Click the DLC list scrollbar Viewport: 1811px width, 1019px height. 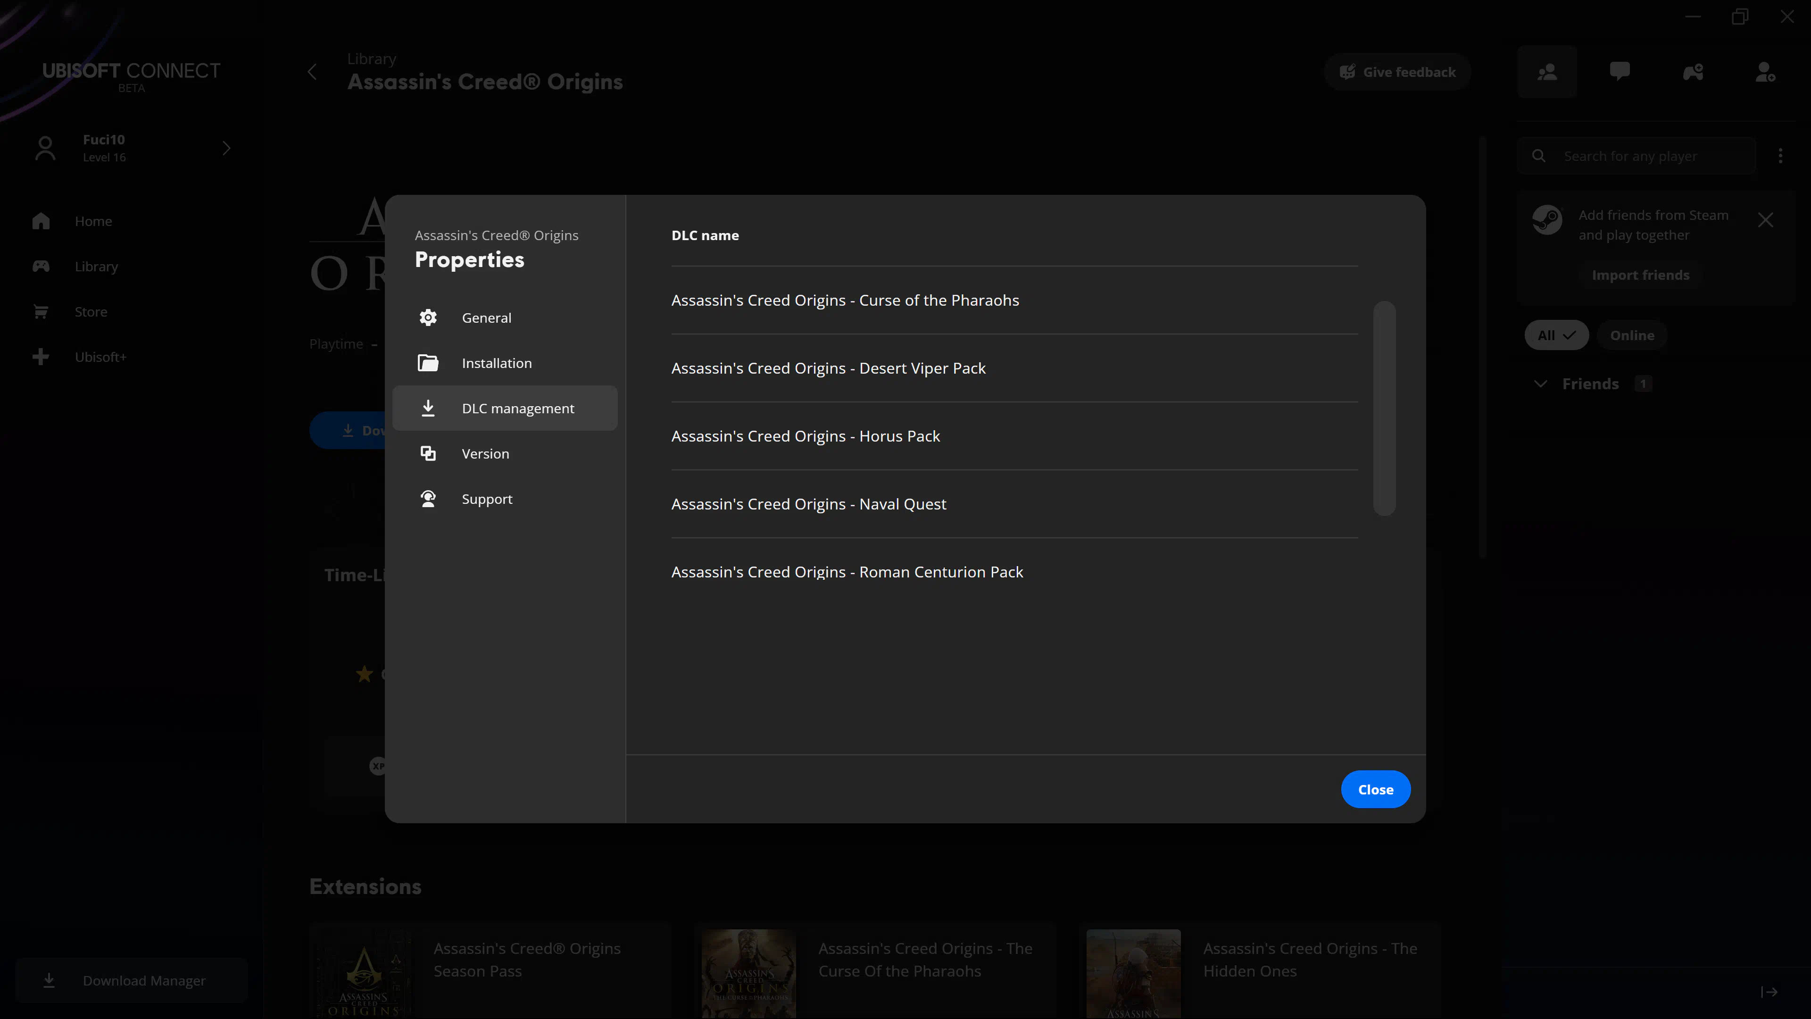(1384, 408)
